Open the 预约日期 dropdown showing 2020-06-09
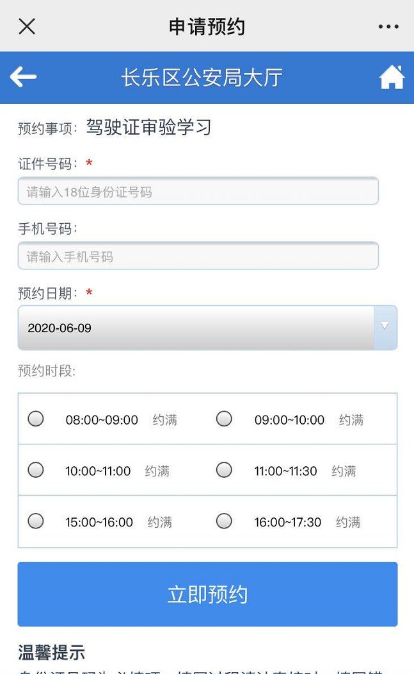The image size is (414, 674). click(207, 328)
